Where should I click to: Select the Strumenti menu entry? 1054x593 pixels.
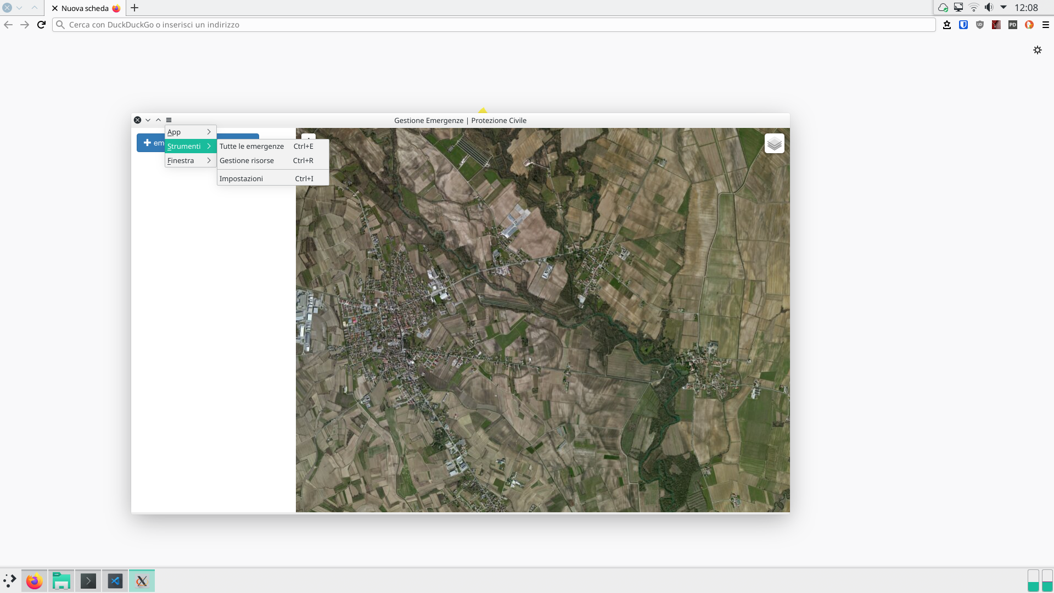coord(190,147)
